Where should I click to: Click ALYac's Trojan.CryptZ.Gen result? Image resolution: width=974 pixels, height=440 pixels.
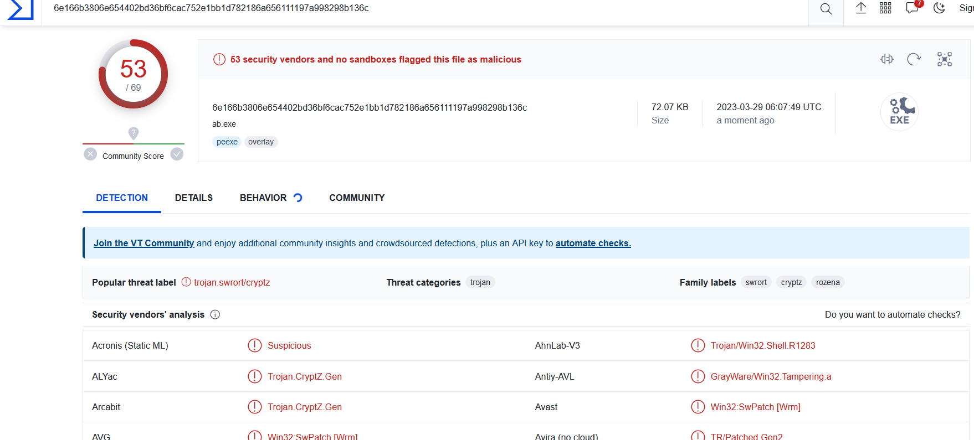pos(305,376)
